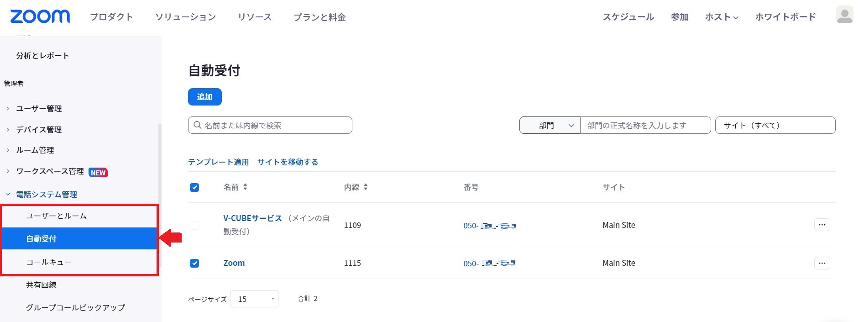Uncheck the Zoom row checkbox

pos(194,263)
